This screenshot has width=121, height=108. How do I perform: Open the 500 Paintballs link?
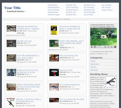89,7
